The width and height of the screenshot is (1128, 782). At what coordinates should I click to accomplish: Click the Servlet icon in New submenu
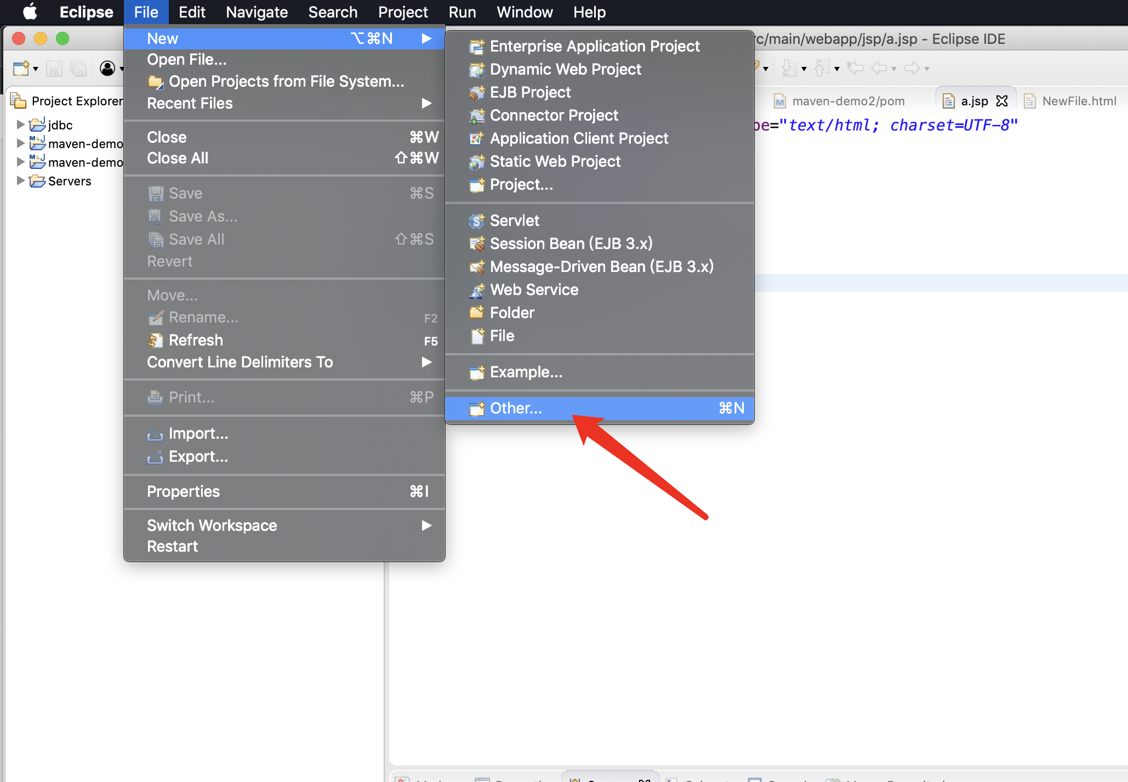coord(476,221)
